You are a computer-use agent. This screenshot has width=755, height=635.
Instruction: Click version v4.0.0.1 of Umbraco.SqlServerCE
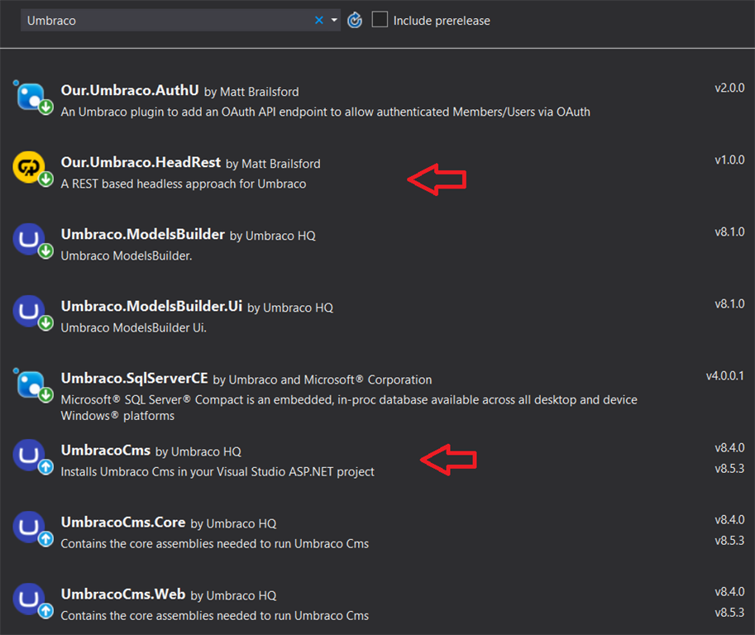point(725,376)
